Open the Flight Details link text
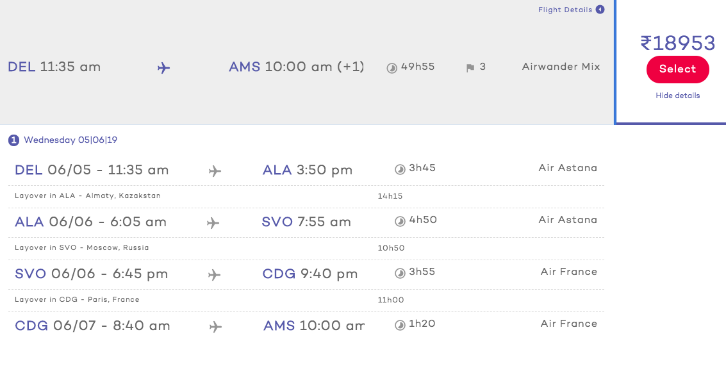The width and height of the screenshot is (726, 373). 565,10
